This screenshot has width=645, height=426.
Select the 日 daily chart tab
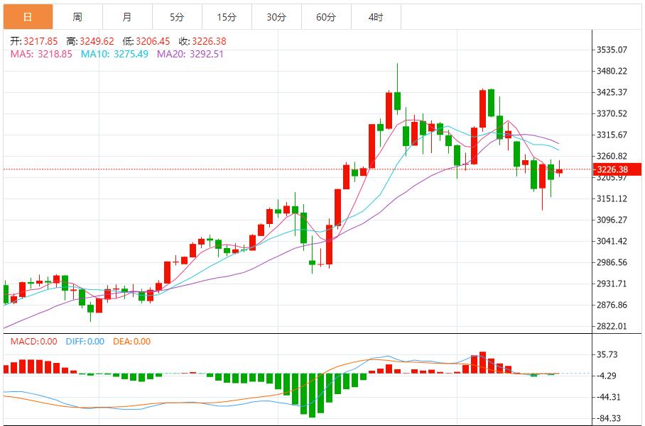pyautogui.click(x=28, y=16)
